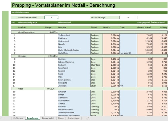168x121 pixels.
Task: Select the Aprikosen cell
Action: coord(74,98)
